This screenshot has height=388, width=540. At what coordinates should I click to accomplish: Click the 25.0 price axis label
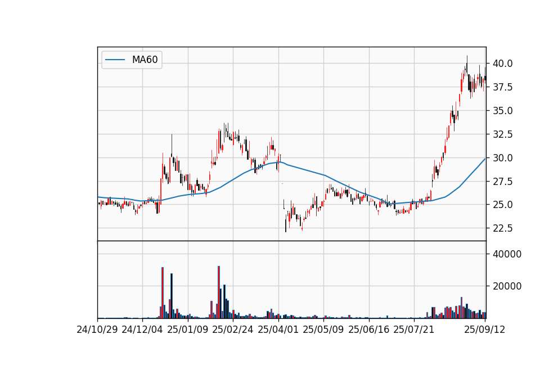(502, 205)
